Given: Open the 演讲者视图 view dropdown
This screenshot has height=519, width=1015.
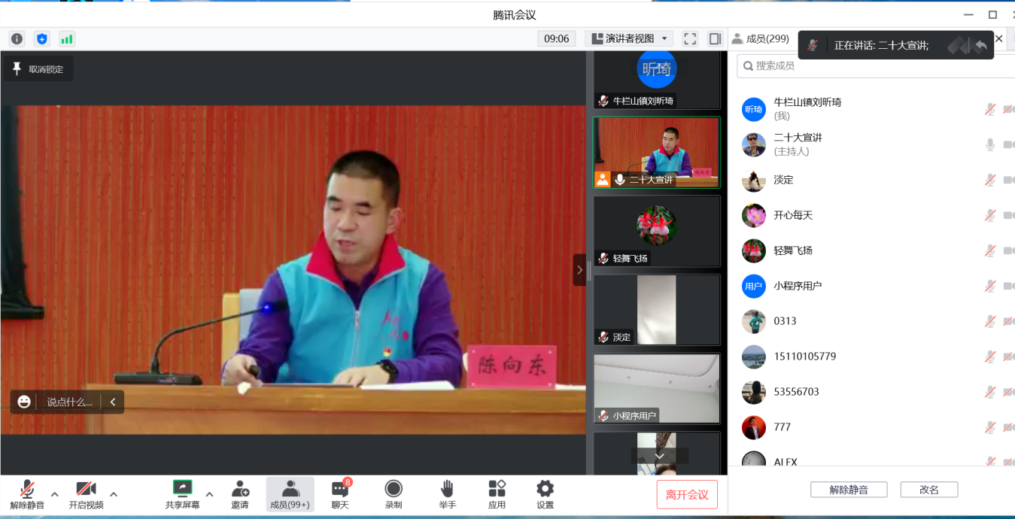Looking at the screenshot, I should (x=630, y=38).
